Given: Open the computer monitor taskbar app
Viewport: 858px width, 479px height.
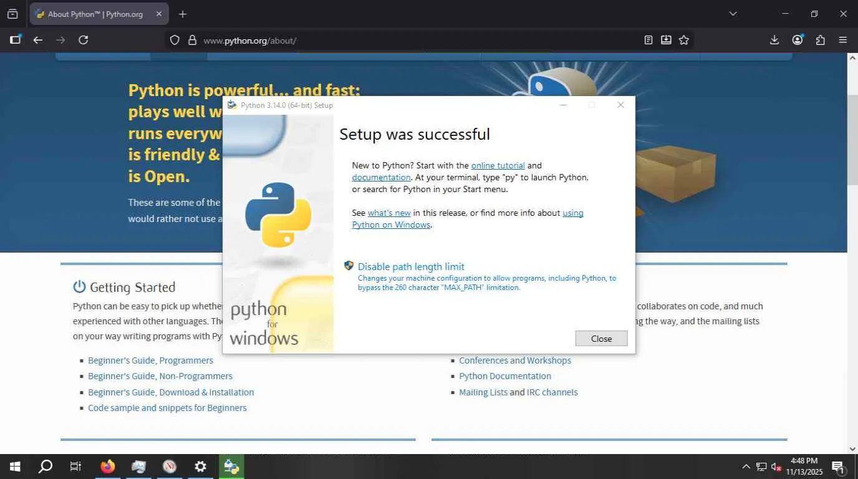Looking at the screenshot, I should click(x=138, y=467).
